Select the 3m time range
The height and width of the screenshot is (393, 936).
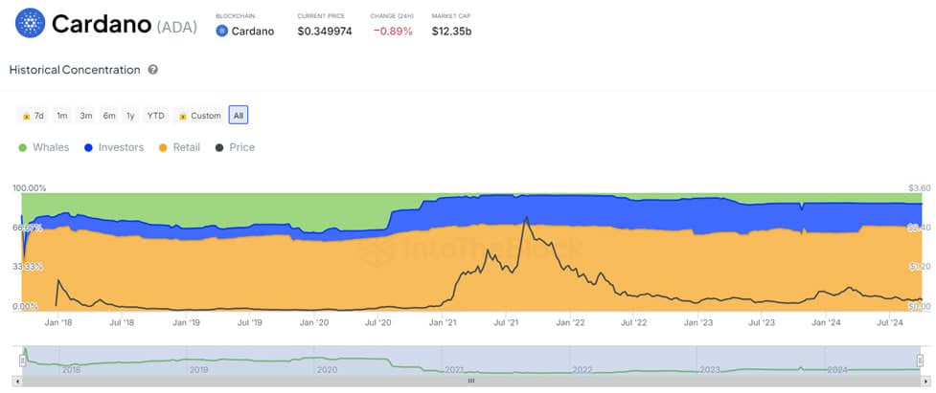point(86,116)
